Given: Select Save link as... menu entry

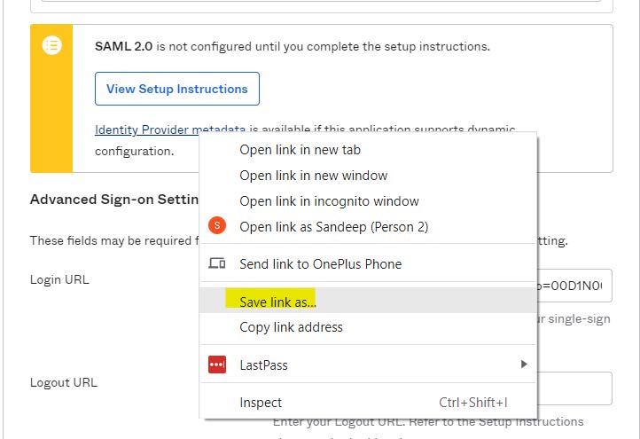Looking at the screenshot, I should coord(368,300).
